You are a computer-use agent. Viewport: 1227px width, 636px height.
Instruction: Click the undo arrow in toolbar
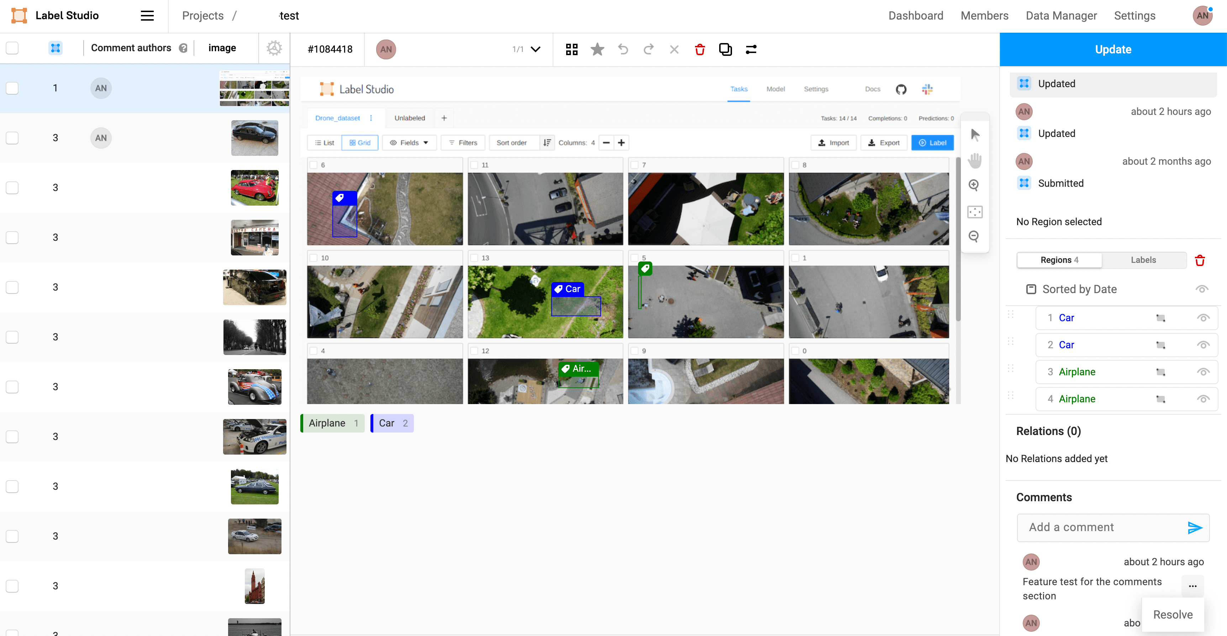click(x=622, y=49)
